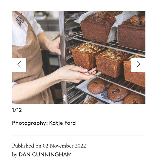Click the top-right loaf in parchment paper
The image size is (157, 160).
(132, 33)
